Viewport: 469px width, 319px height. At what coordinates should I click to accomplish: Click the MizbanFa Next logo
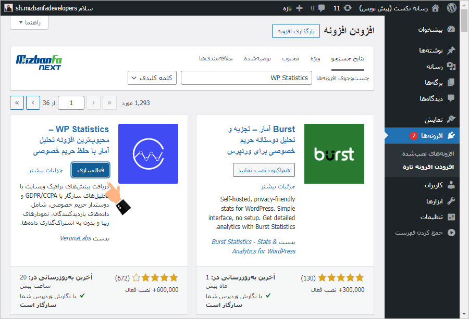(39, 62)
